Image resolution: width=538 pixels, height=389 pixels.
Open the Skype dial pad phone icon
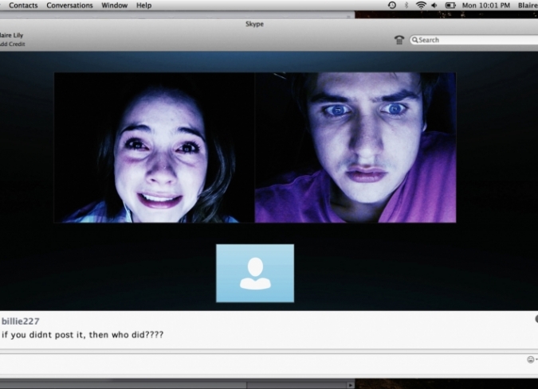[399, 40]
